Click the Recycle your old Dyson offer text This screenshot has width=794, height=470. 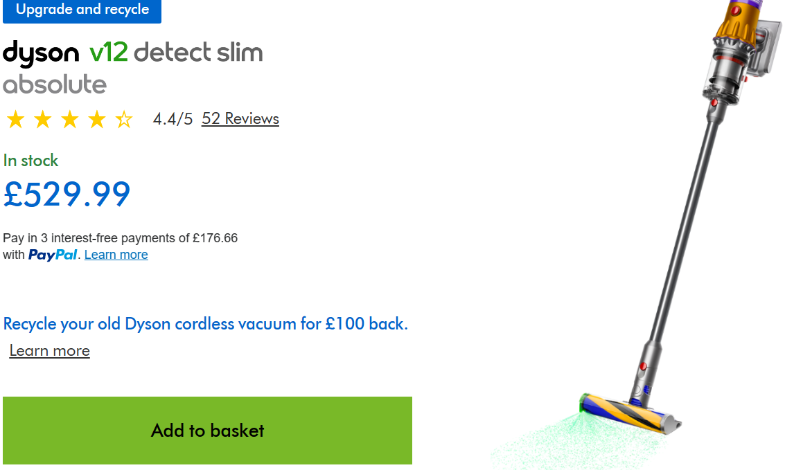(x=206, y=324)
